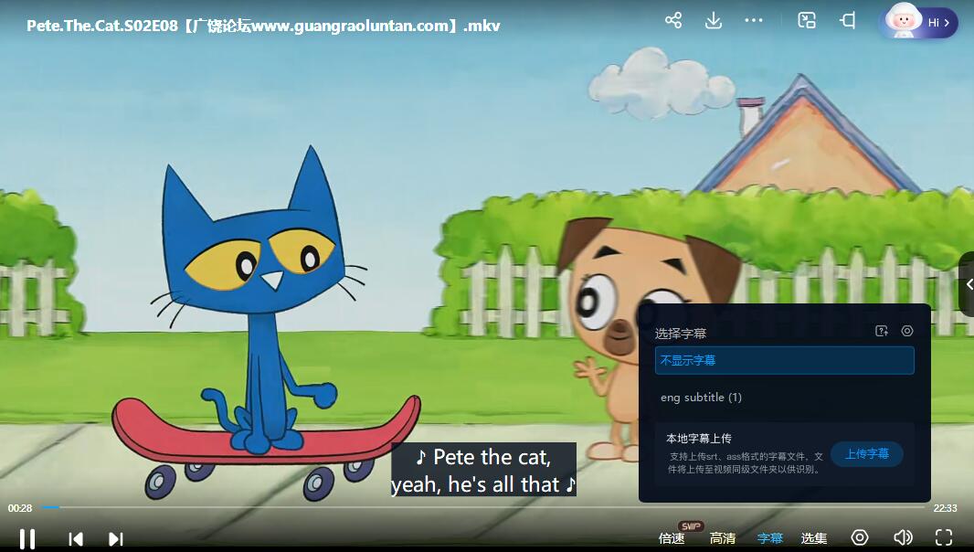Open the 倍速 playback speed menu
Screen dimensions: 974x552
click(672, 538)
